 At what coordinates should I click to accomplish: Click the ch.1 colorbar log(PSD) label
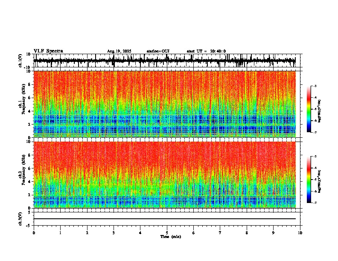point(320,111)
